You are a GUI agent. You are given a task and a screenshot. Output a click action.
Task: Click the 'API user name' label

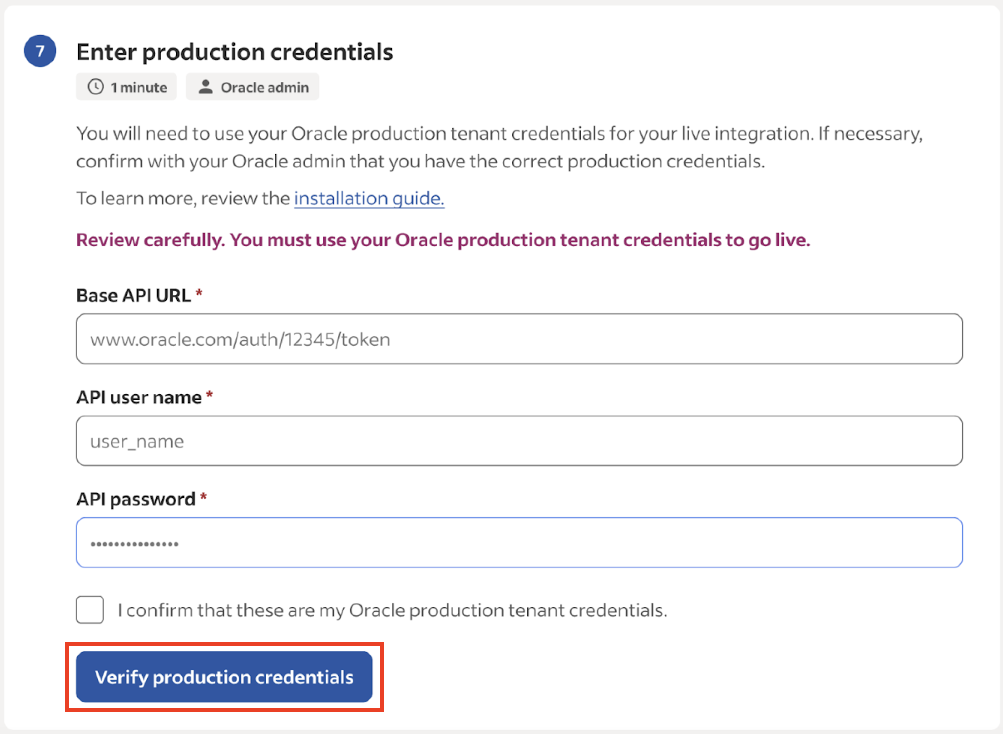click(139, 397)
